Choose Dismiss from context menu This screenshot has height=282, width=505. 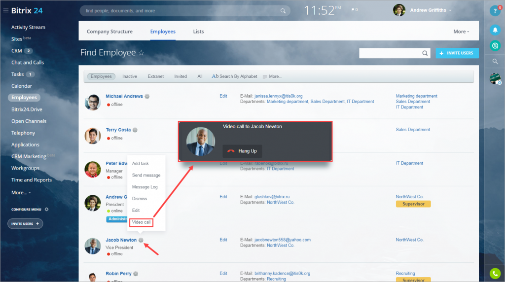tap(140, 199)
